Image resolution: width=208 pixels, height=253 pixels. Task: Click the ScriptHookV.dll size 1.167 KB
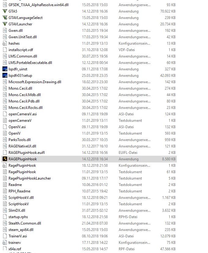(169, 198)
